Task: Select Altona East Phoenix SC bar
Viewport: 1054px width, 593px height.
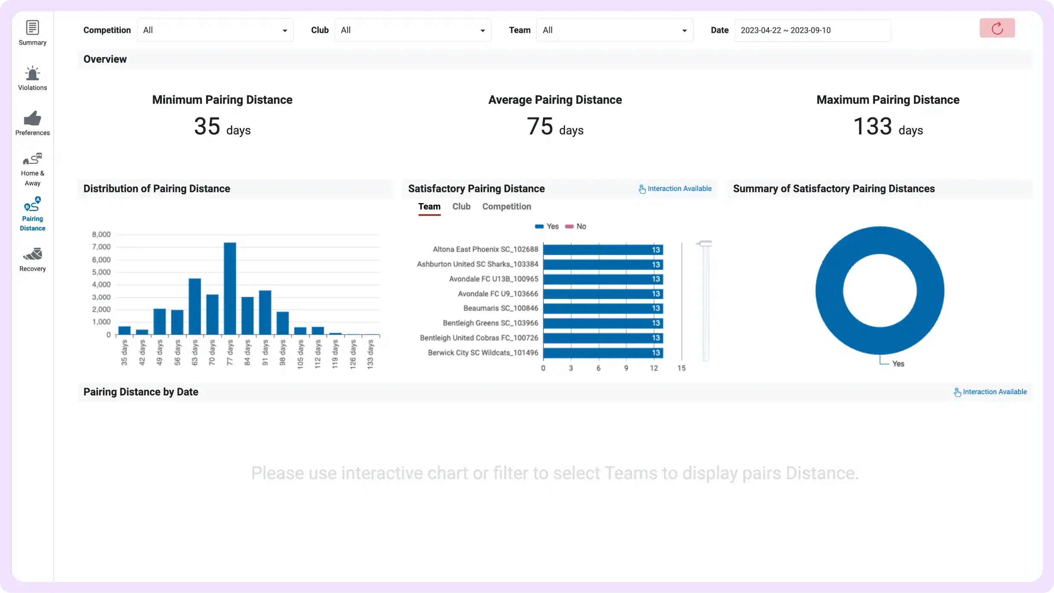Action: (603, 250)
